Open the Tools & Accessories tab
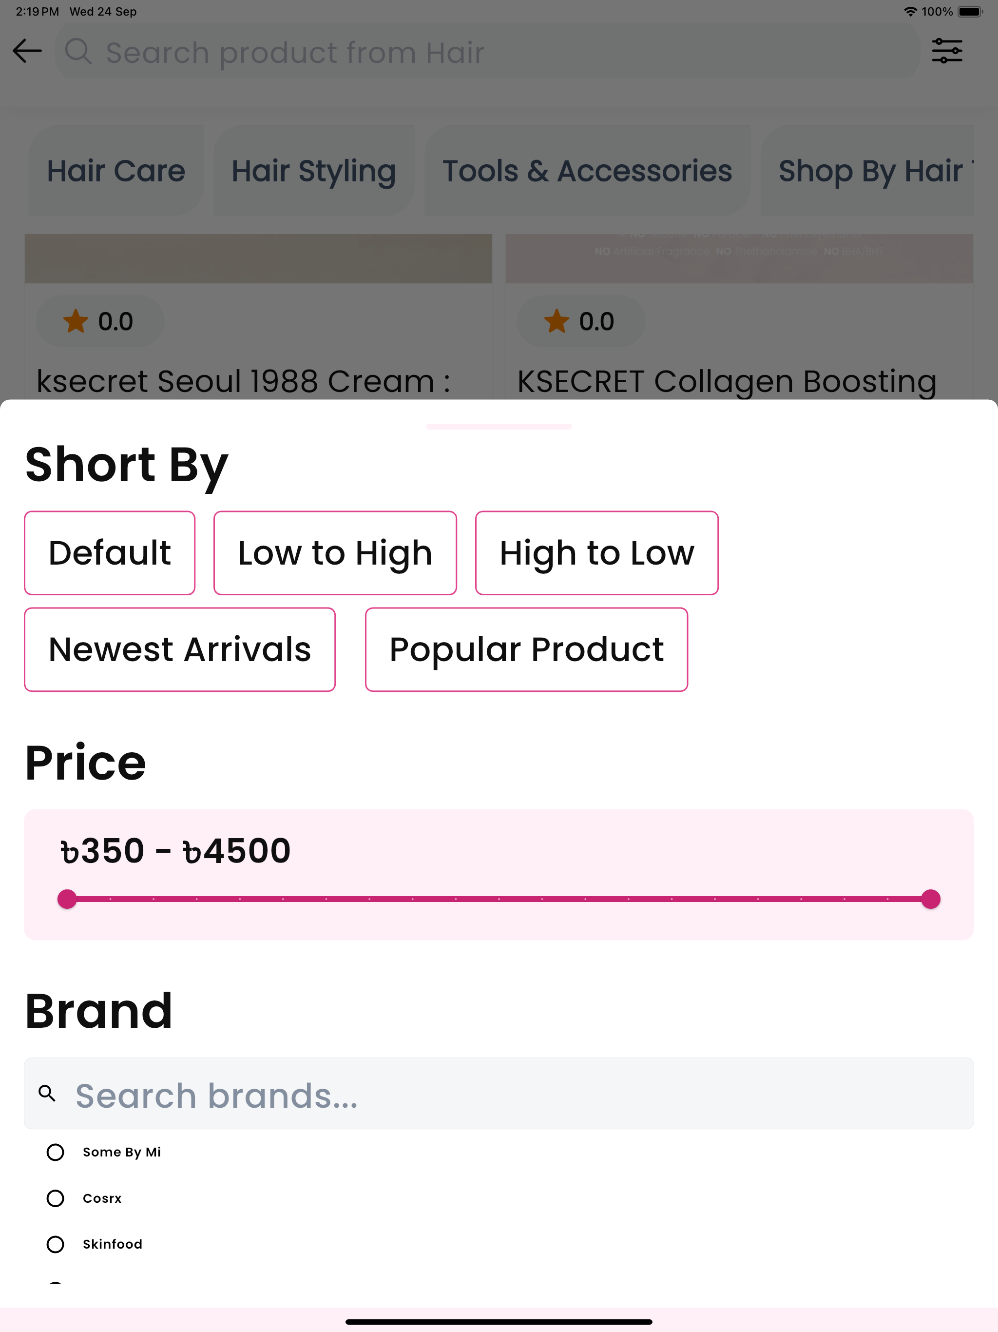Image resolution: width=998 pixels, height=1332 pixels. click(x=588, y=171)
